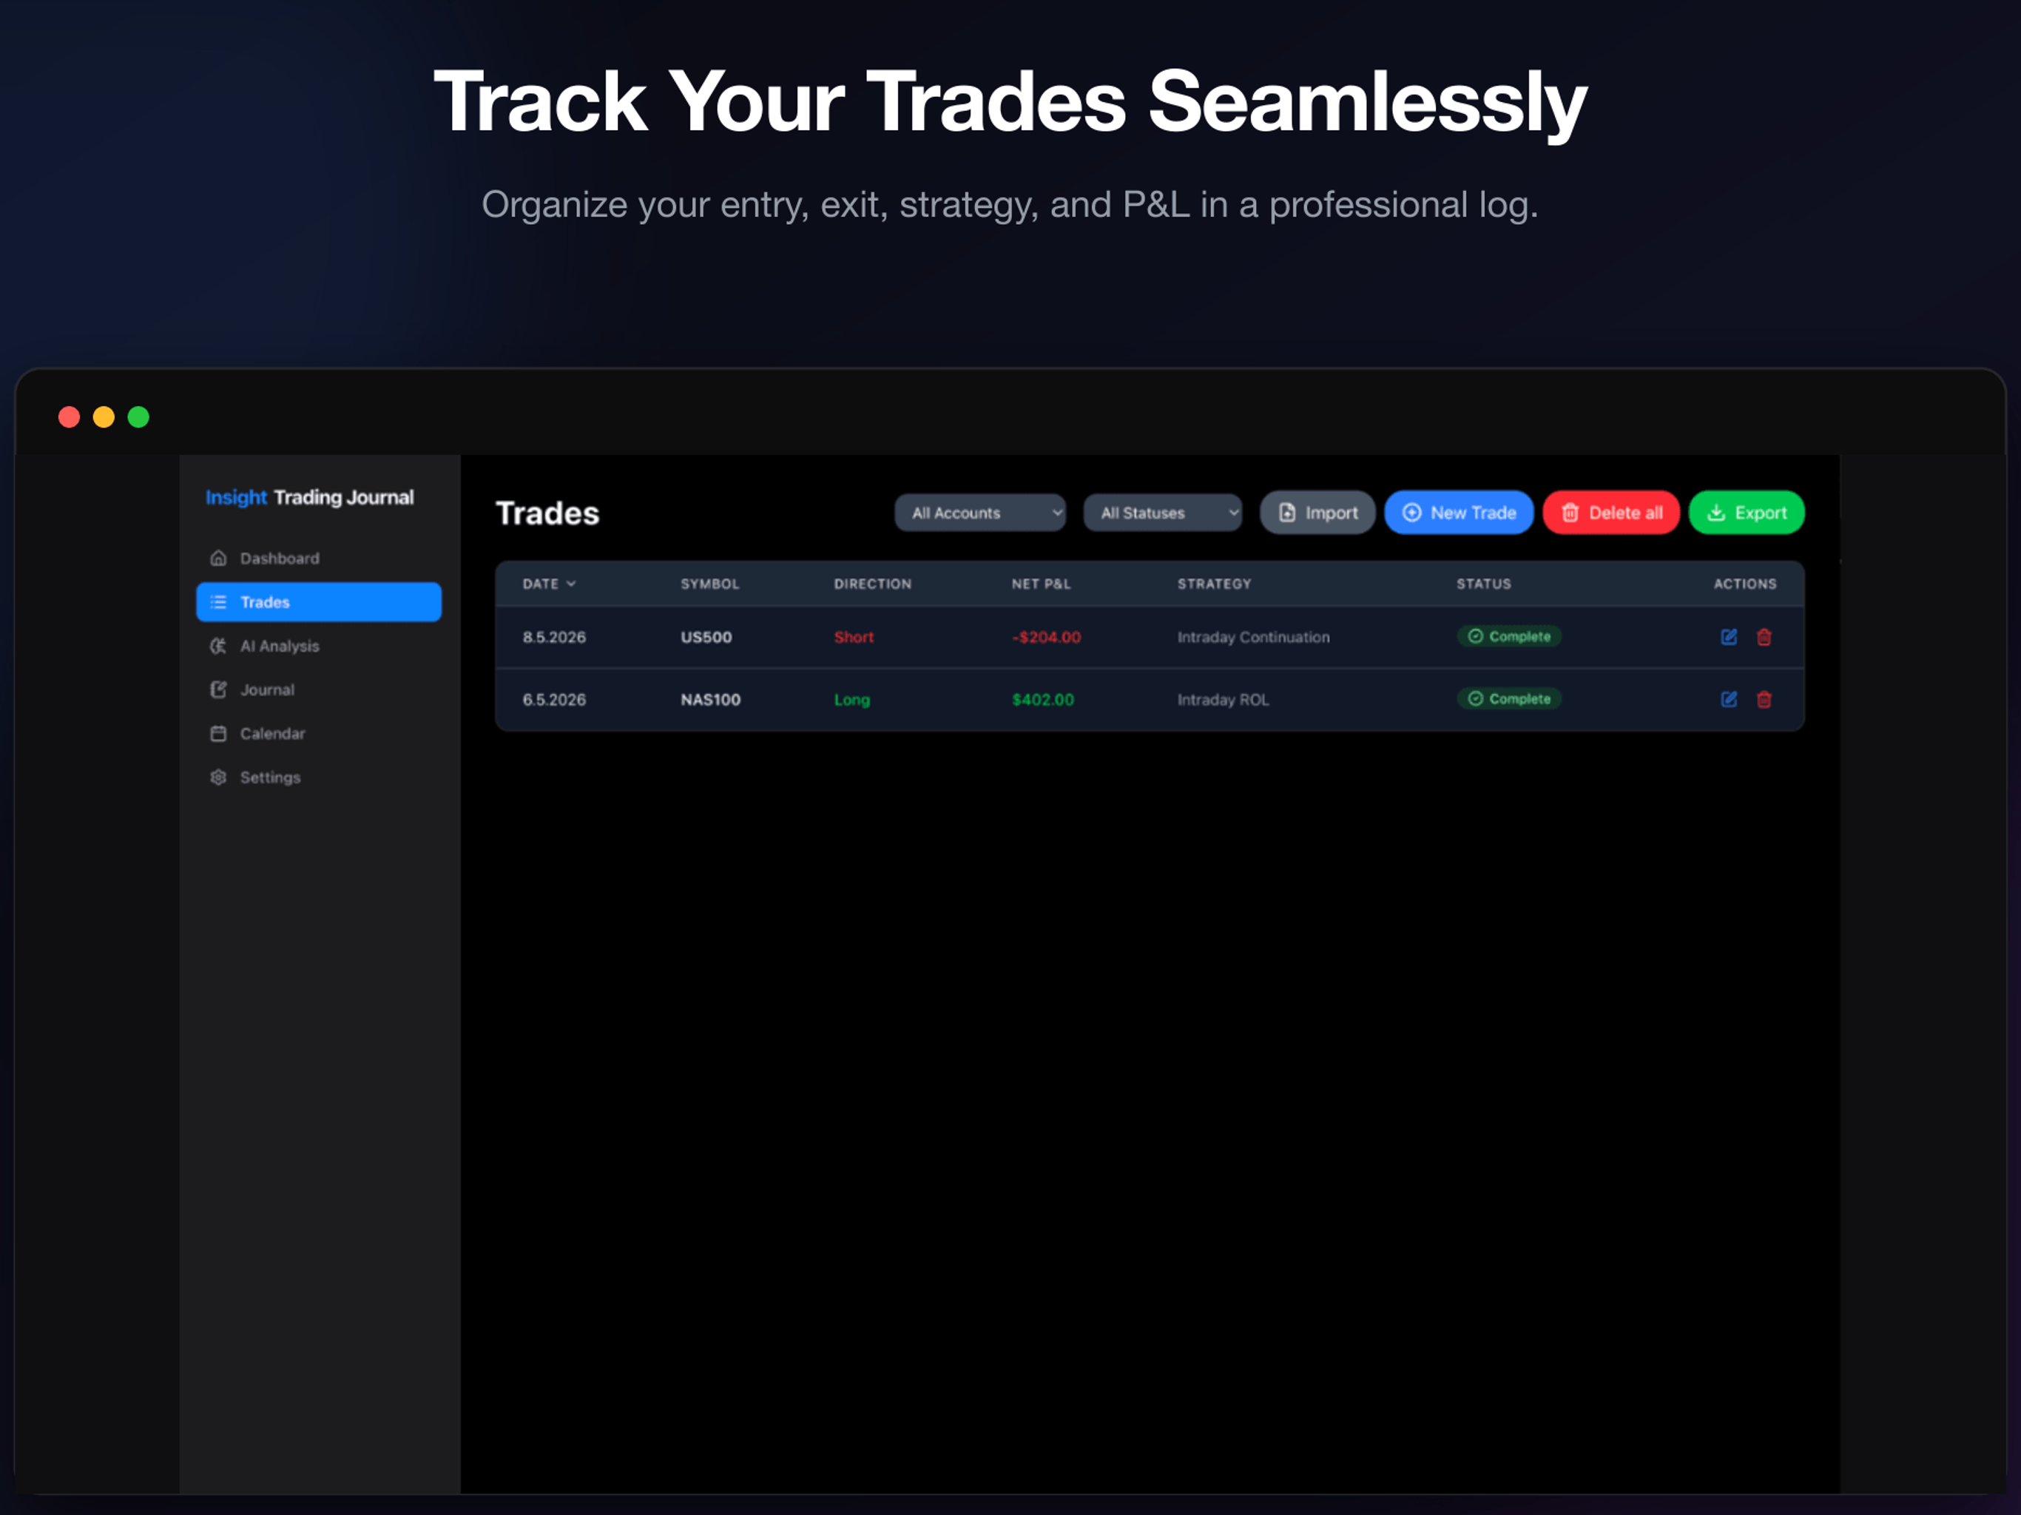Image resolution: width=2021 pixels, height=1515 pixels.
Task: Click the $402.00 P&L value
Action: [x=1043, y=699]
